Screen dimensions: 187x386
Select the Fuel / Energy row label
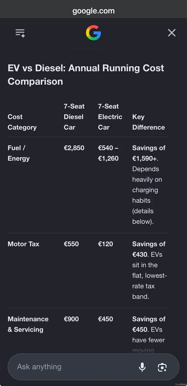tap(19, 153)
